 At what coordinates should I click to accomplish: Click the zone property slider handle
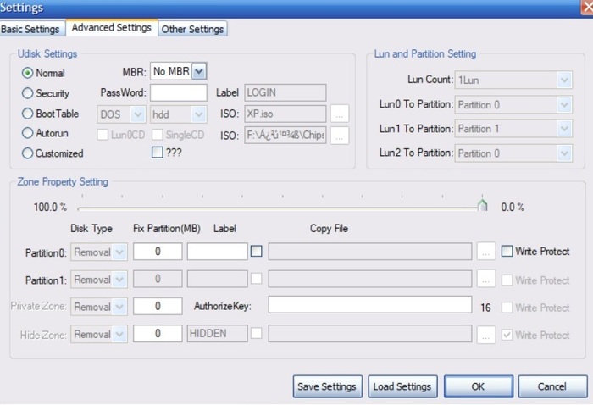pos(482,206)
